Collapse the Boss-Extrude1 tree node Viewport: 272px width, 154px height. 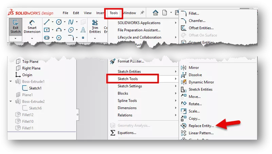pos(11,81)
